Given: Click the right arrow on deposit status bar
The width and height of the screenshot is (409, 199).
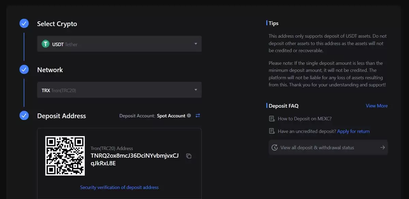Looking at the screenshot, I should pos(382,148).
